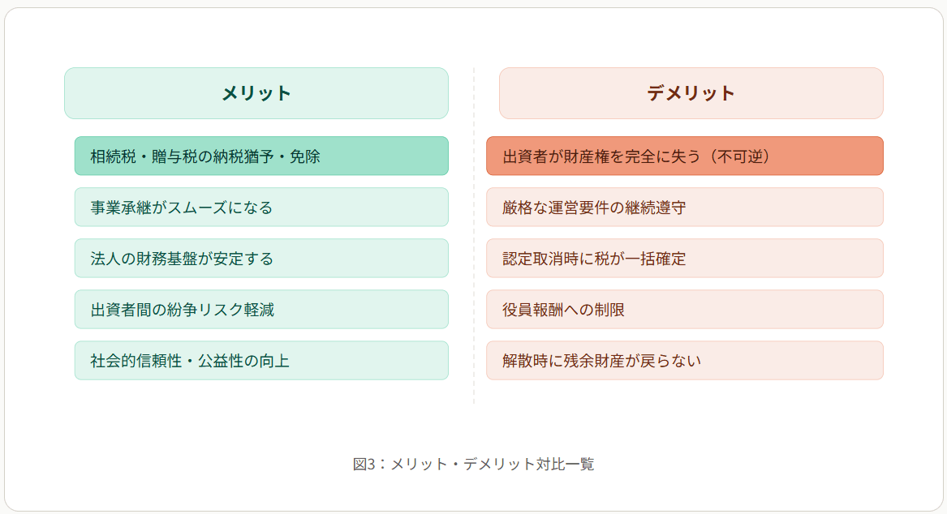
Task: Click 出資者間の紛争リスク軽減 box
Action: pos(260,310)
